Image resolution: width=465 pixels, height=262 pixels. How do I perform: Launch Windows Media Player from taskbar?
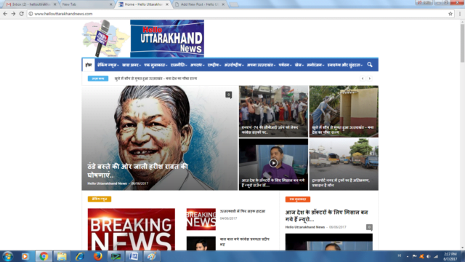(x=25, y=256)
